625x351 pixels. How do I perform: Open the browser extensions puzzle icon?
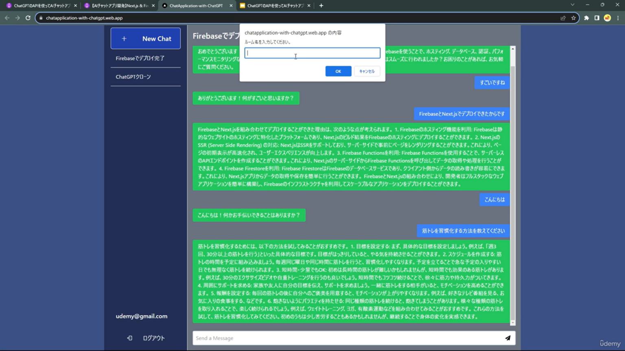tap(586, 18)
